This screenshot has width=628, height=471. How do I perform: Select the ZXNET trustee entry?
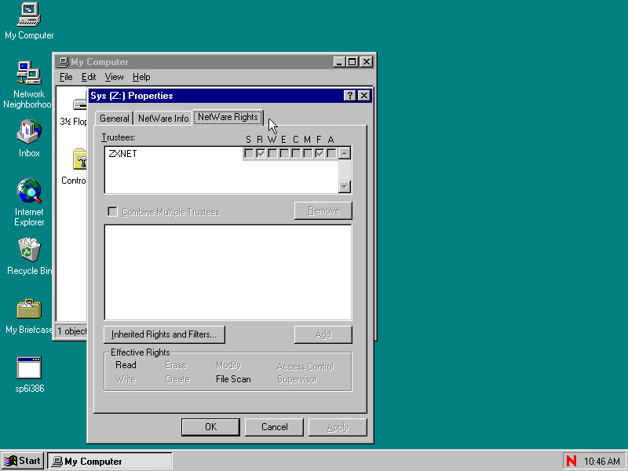point(122,153)
